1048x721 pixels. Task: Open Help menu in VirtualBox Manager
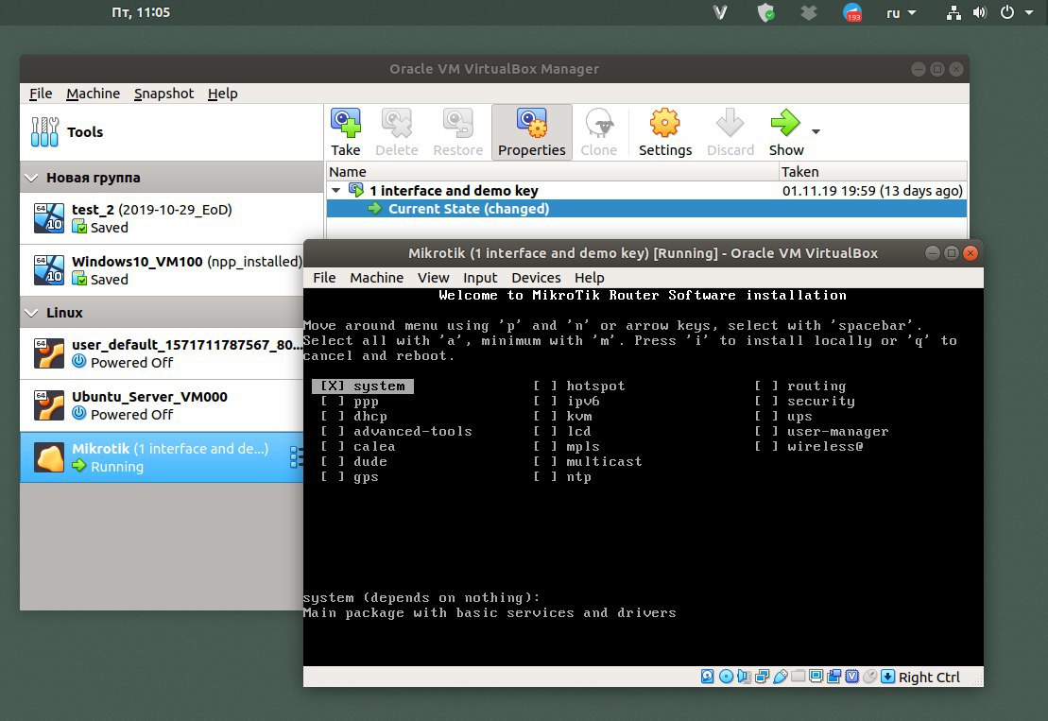[223, 94]
